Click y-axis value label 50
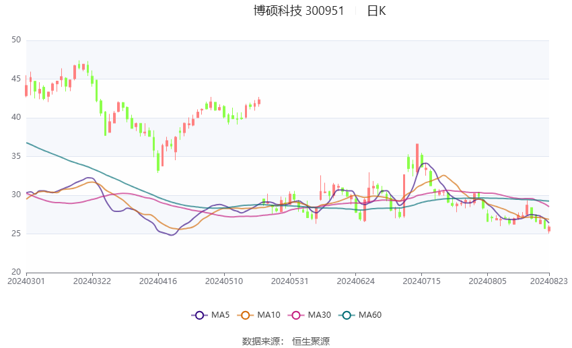Viewport: 572px width, 348px height. pyautogui.click(x=16, y=40)
